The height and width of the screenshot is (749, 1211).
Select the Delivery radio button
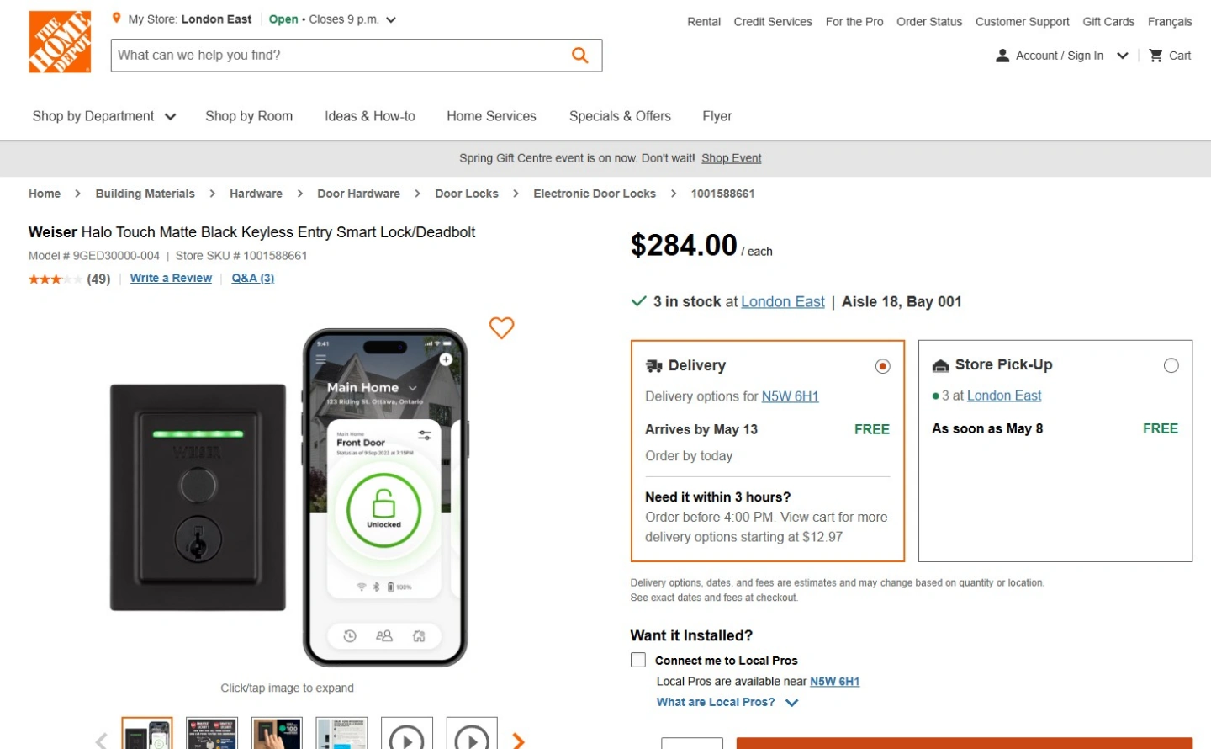(882, 366)
